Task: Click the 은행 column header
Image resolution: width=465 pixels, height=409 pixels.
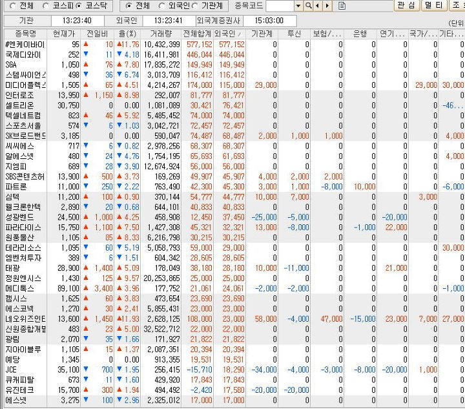Action: [x=360, y=34]
